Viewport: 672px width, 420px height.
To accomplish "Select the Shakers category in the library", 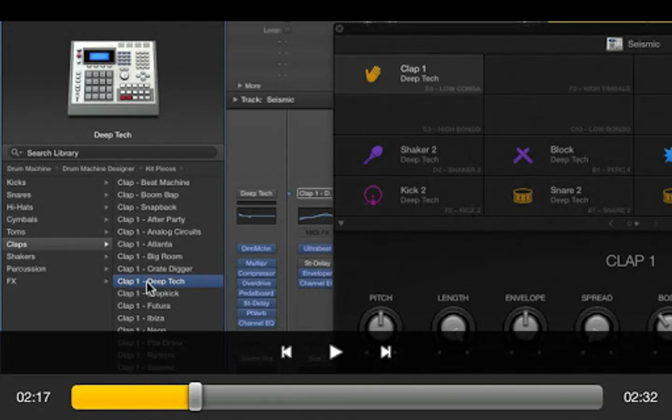I will tap(57, 257).
